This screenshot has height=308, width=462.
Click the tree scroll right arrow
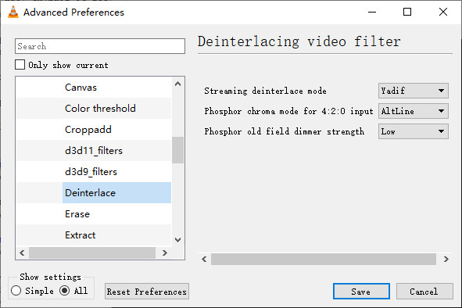165,252
